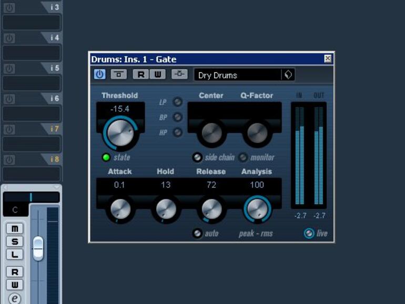Click the Threshold knob
The height and width of the screenshot is (304, 405).
click(x=120, y=131)
